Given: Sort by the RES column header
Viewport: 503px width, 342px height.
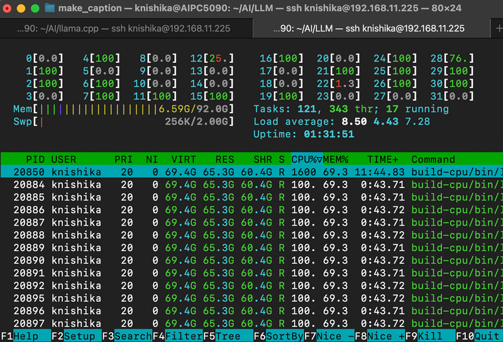Looking at the screenshot, I should pos(224,159).
